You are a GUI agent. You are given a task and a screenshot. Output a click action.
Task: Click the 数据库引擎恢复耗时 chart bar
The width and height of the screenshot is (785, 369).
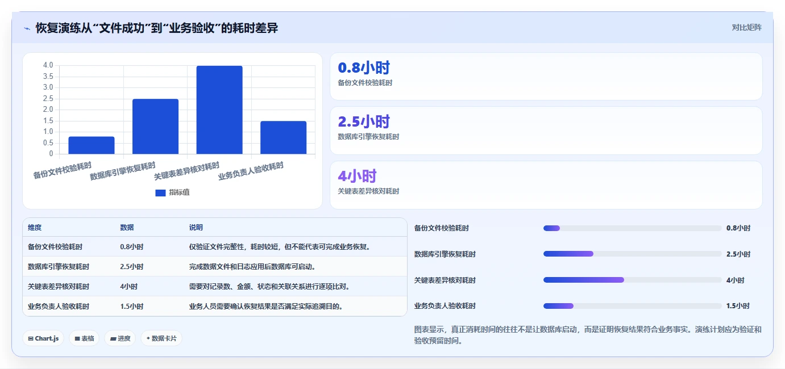point(155,127)
